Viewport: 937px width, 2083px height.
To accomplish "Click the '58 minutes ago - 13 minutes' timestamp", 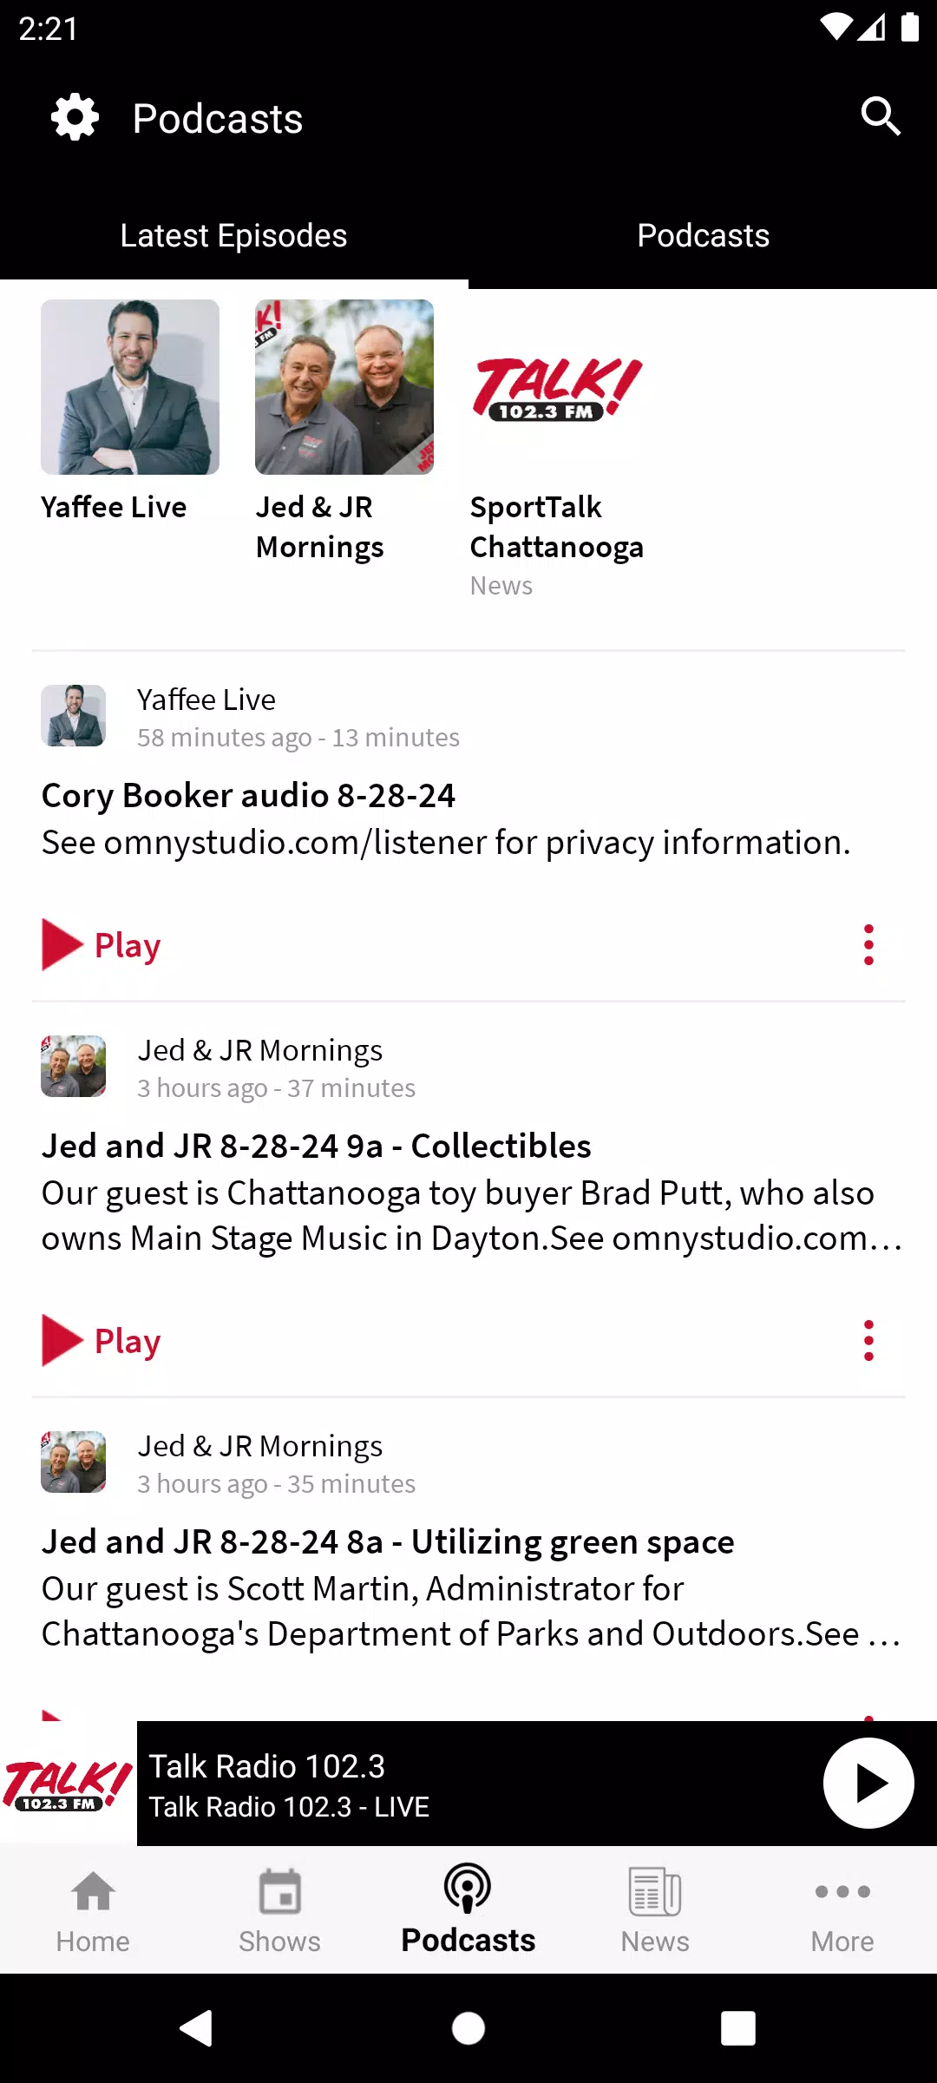I will pos(298,738).
